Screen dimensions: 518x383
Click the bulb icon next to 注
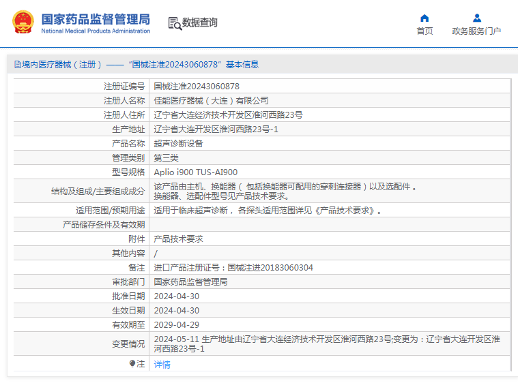pos(132,363)
